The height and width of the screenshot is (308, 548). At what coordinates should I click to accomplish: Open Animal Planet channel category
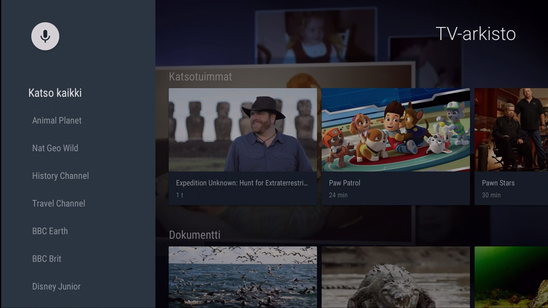click(x=57, y=121)
